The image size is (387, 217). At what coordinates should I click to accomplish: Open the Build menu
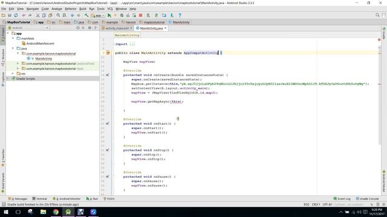pos(83,9)
